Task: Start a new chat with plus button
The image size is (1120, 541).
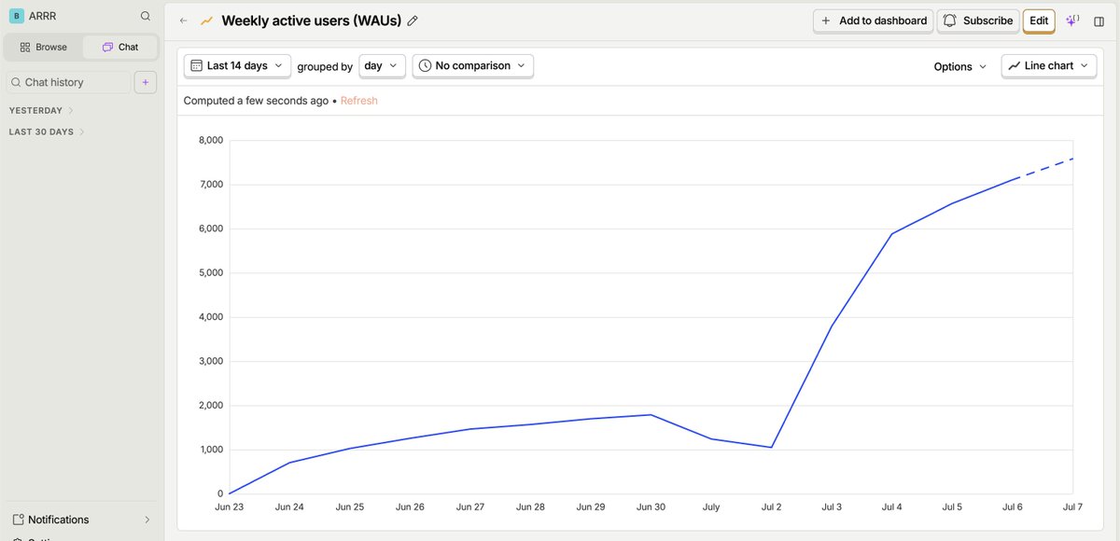Action: click(x=145, y=82)
